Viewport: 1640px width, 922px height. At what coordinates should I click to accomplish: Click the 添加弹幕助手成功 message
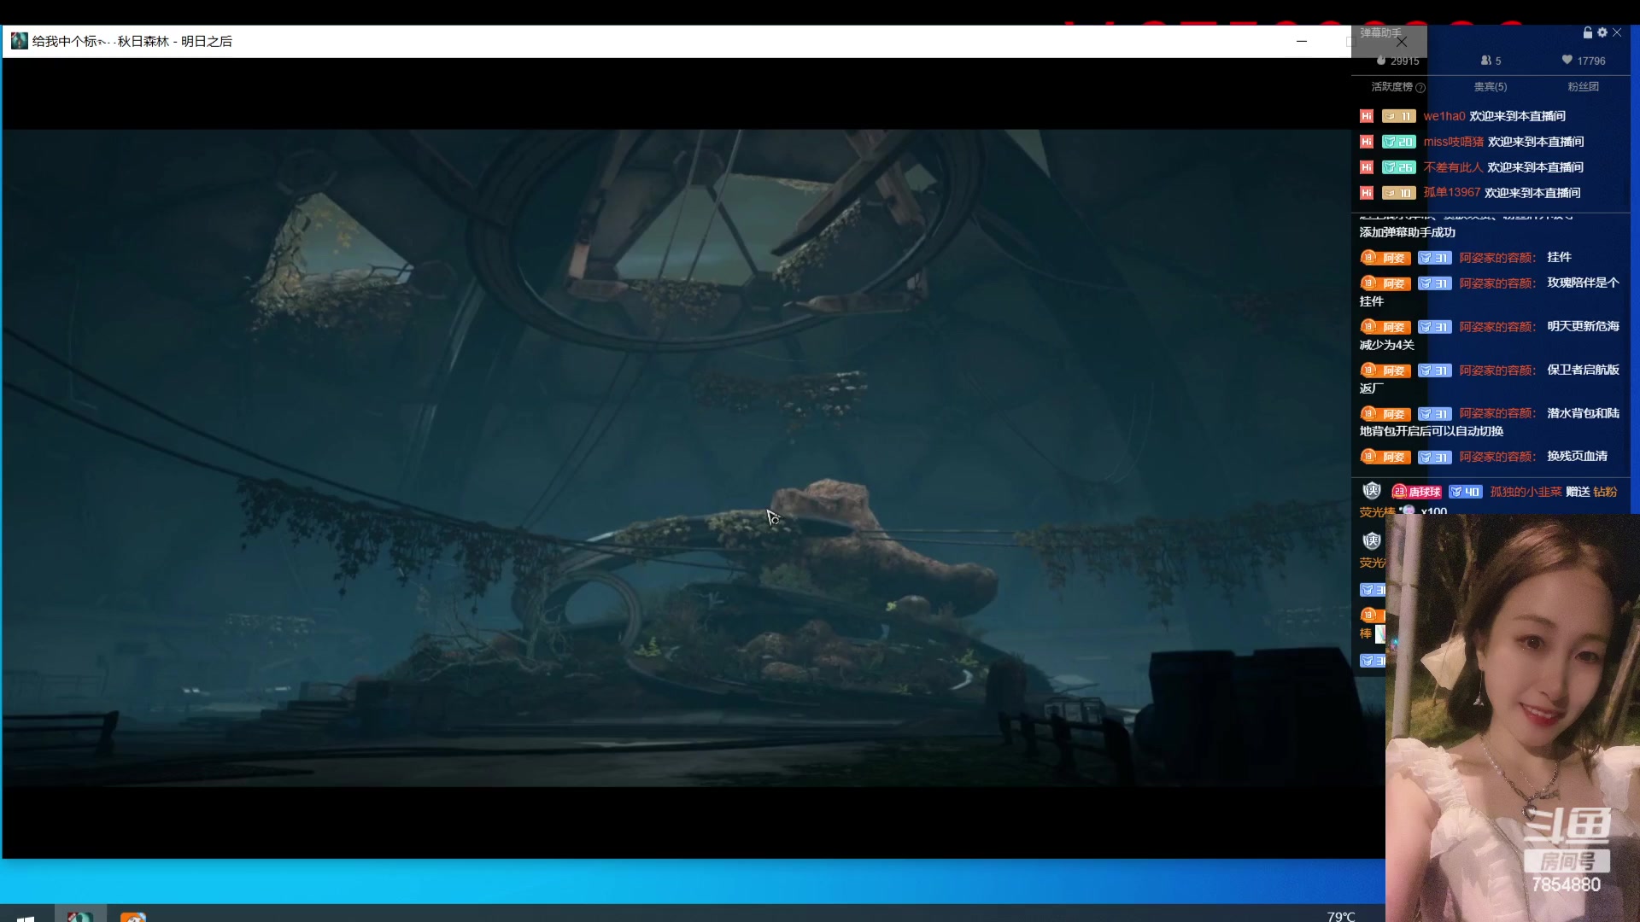(x=1408, y=232)
